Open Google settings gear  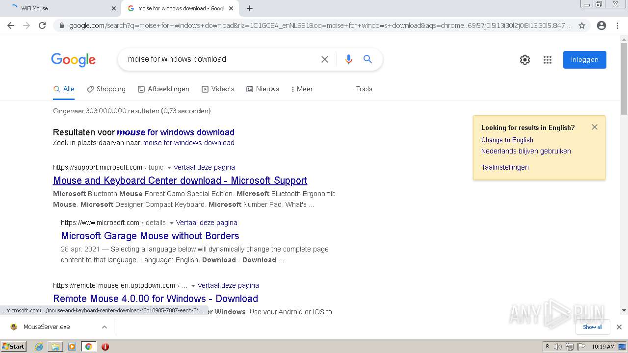(525, 60)
